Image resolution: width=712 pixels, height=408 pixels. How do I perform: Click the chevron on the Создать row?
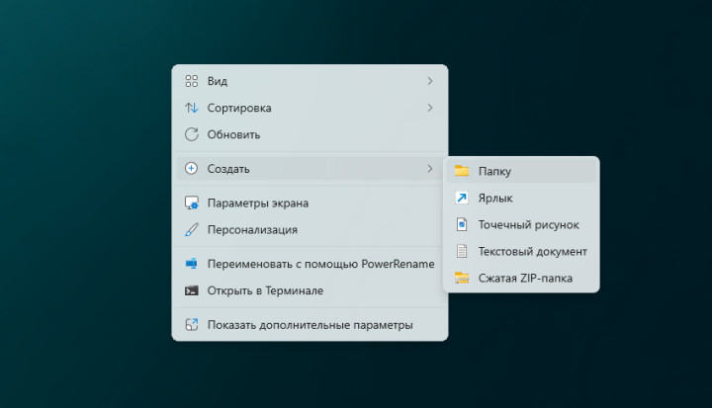(430, 169)
